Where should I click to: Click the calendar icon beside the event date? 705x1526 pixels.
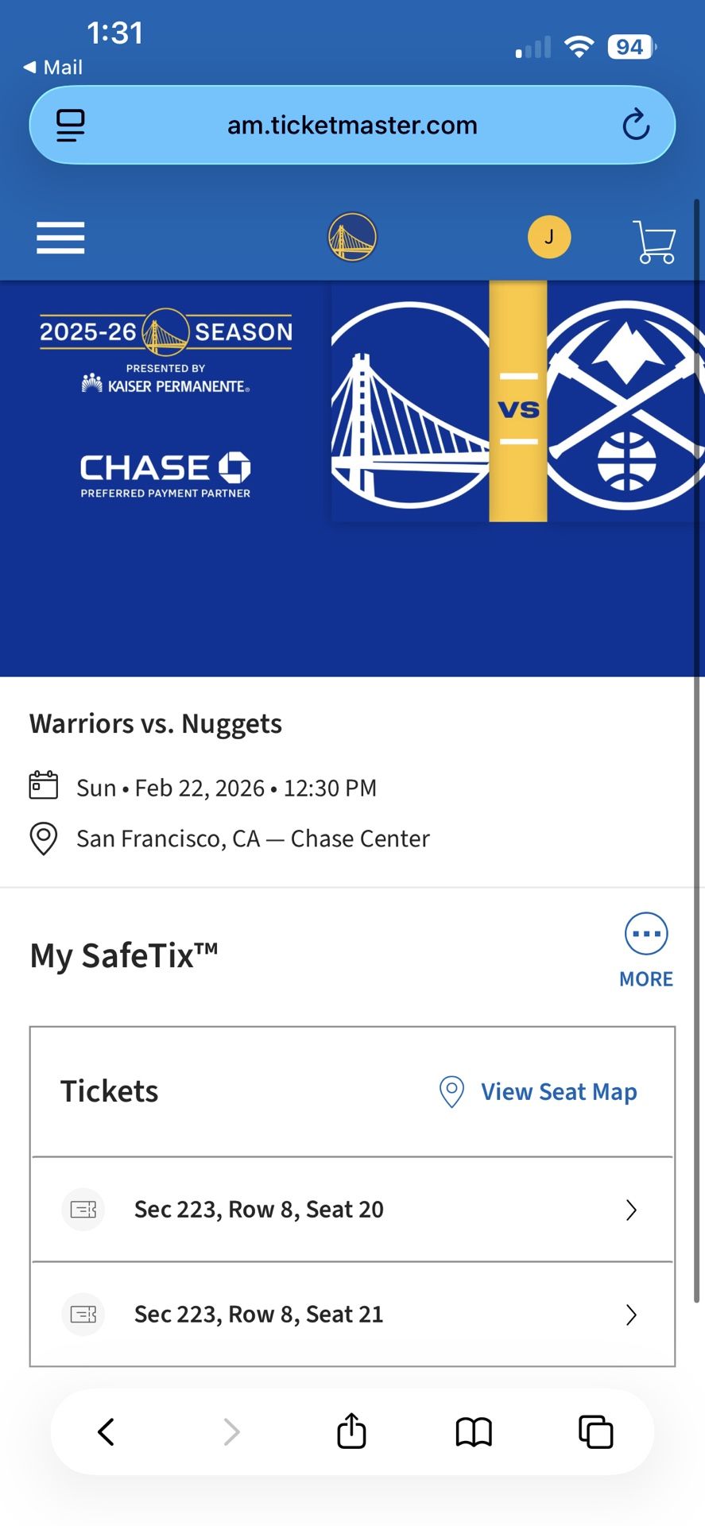tap(44, 785)
